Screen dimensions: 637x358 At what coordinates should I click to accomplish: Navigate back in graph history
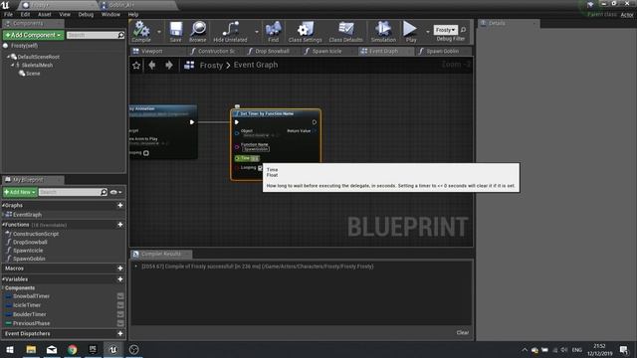coord(152,65)
